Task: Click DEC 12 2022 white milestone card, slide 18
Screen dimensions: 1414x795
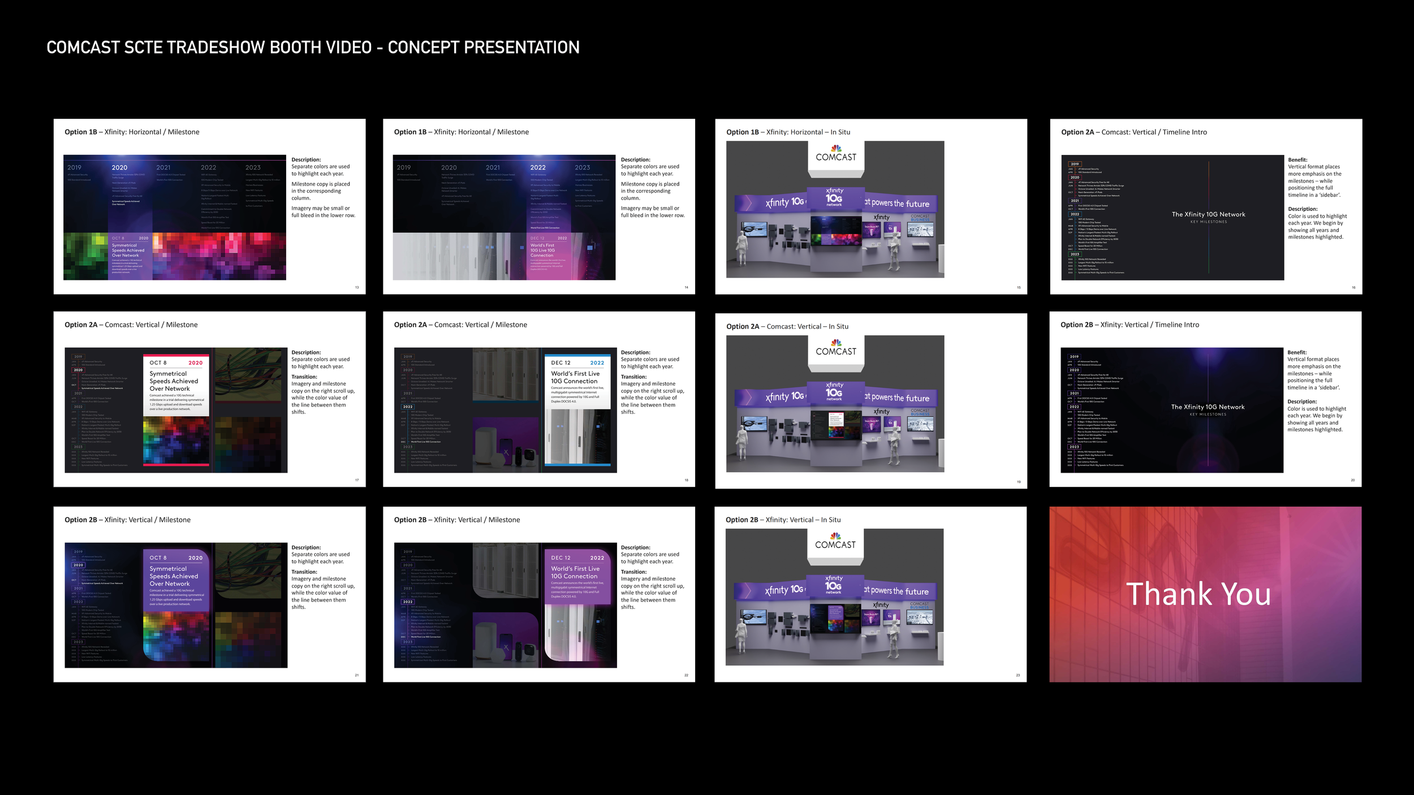Action: tap(577, 382)
